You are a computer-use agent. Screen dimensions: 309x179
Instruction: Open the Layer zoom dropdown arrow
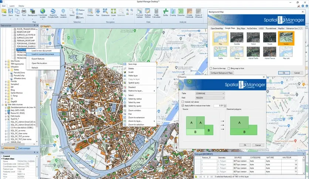pos(113,19)
